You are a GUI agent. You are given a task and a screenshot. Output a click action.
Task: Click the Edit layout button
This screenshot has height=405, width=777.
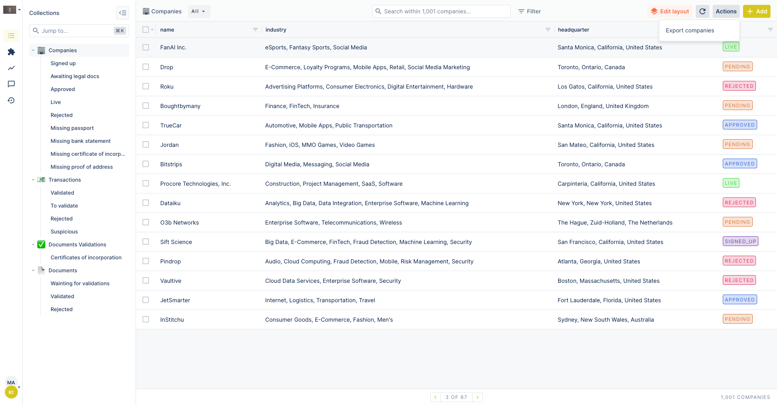pos(670,11)
